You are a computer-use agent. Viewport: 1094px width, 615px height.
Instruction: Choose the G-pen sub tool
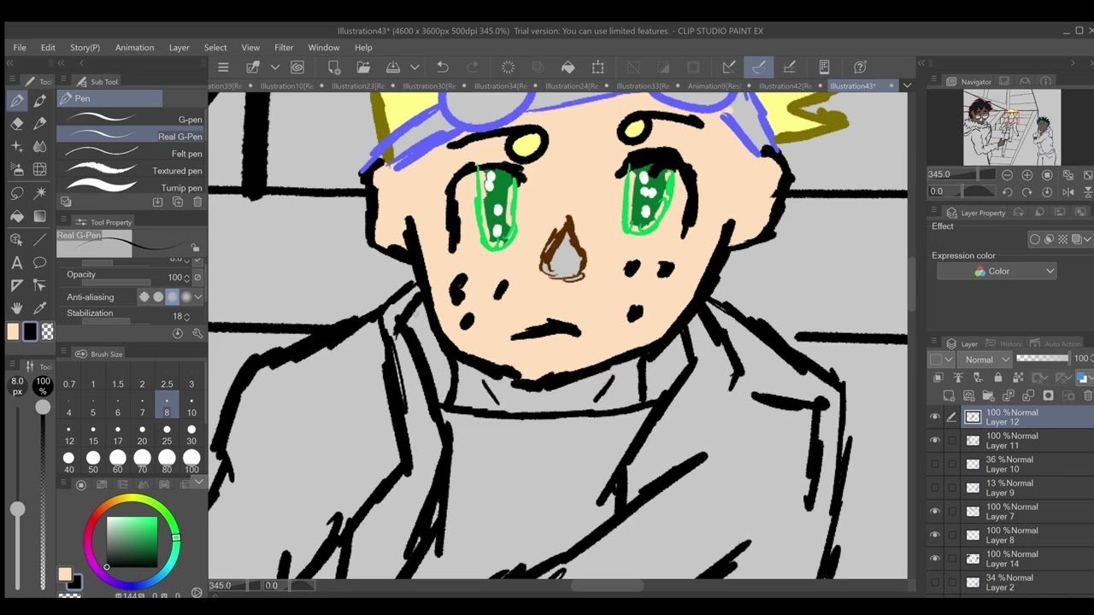pyautogui.click(x=131, y=120)
